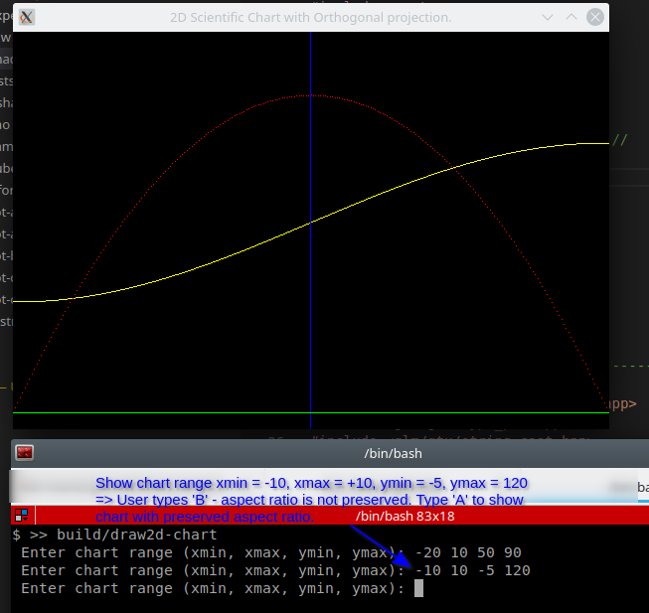This screenshot has height=613, width=649.
Task: Click the terminal cursor at the last prompt
Action: click(418, 588)
